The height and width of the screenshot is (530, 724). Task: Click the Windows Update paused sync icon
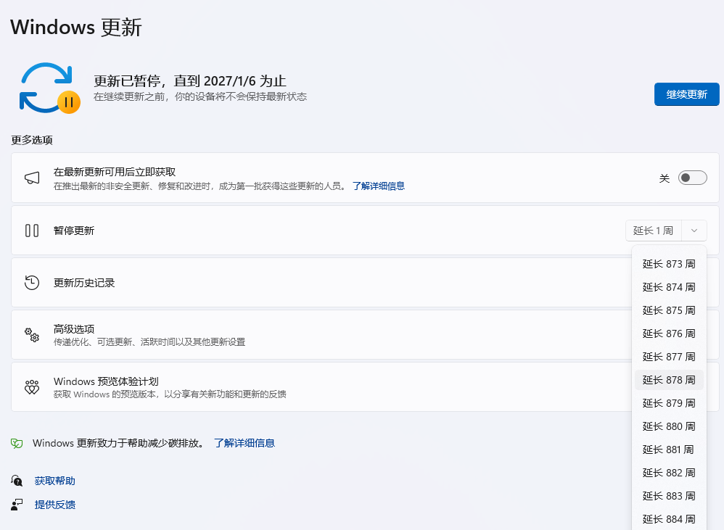point(50,88)
